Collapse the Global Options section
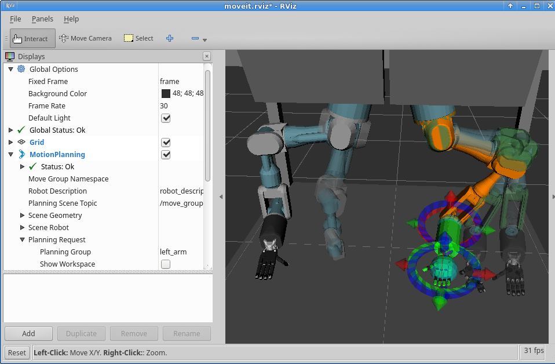 coord(10,69)
